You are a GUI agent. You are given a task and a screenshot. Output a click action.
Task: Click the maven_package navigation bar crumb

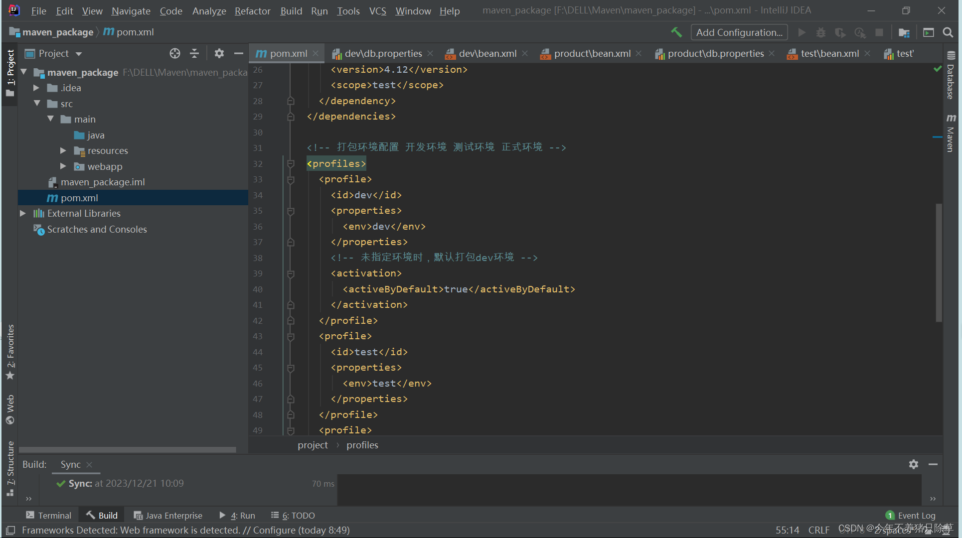coord(52,32)
